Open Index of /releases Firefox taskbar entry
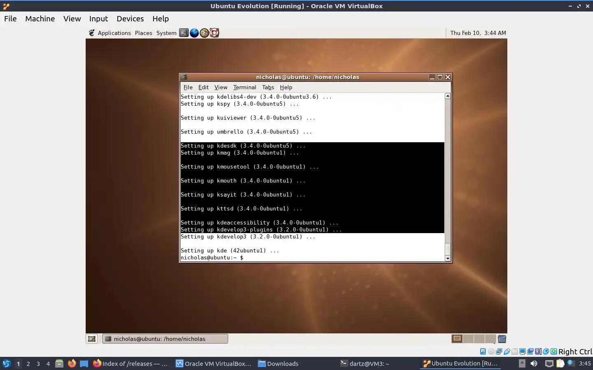 [131, 363]
